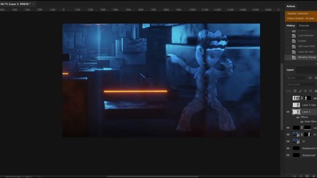Click the horizontal ruler at 500
Viewport: 317px width, 178px height.
(x=128, y=10)
